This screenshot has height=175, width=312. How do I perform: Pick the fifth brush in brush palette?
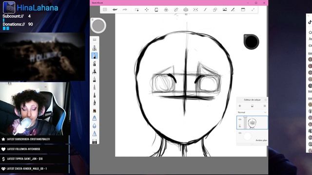tap(95, 79)
